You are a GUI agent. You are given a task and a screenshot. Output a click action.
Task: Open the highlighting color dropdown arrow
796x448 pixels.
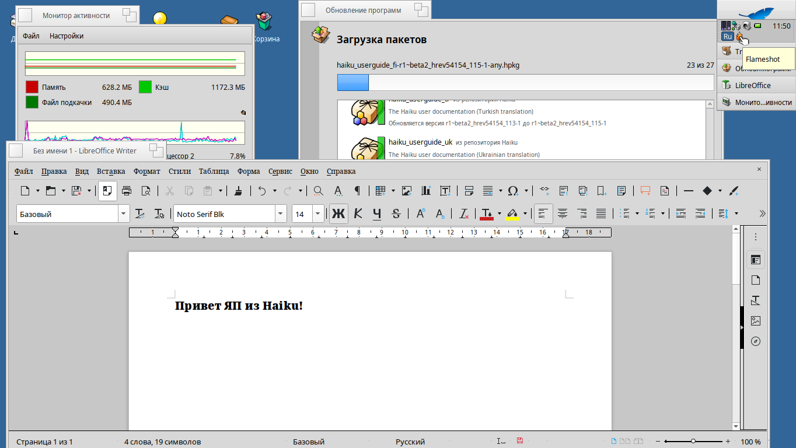(x=525, y=214)
